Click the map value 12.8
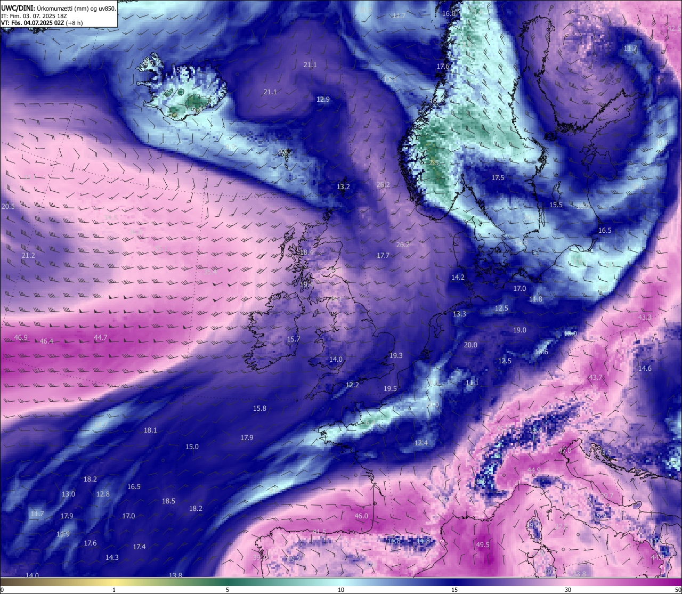The height and width of the screenshot is (594, 682). click(x=103, y=494)
